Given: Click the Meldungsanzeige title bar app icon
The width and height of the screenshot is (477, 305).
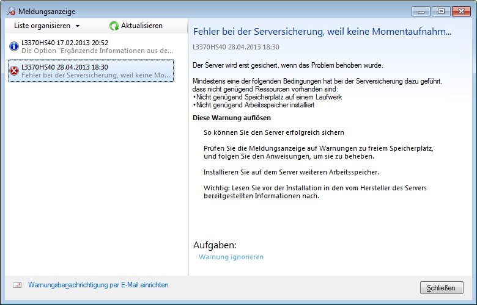Looking at the screenshot, I should (x=11, y=11).
